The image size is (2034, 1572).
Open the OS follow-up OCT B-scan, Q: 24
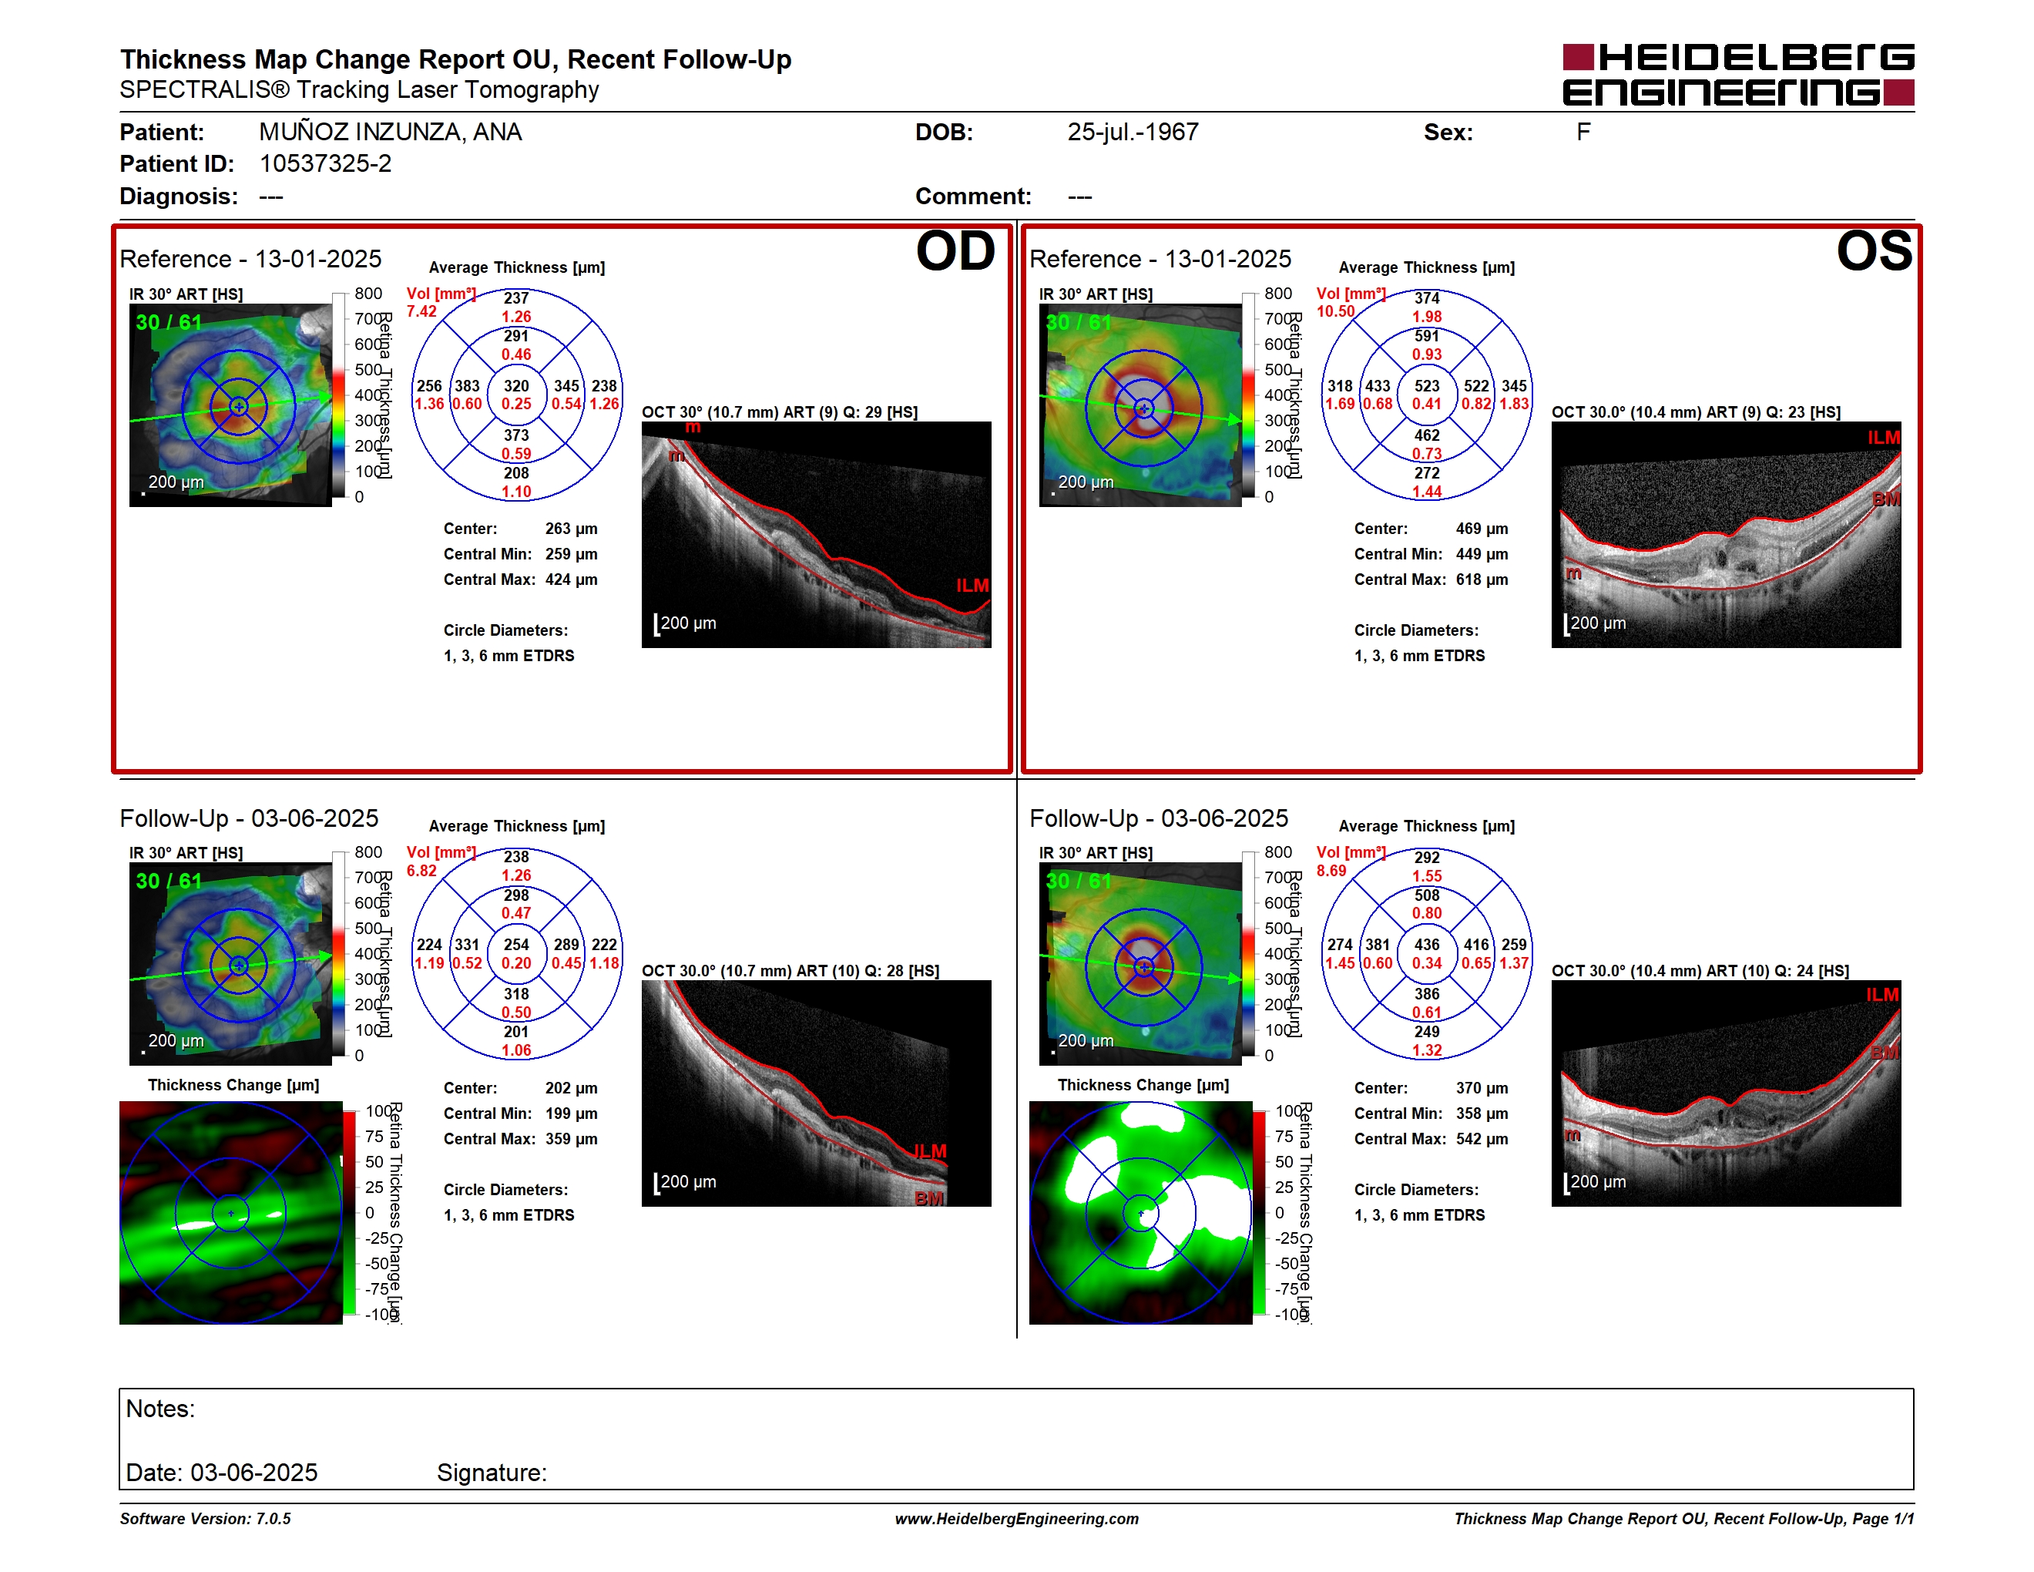coord(1726,1093)
